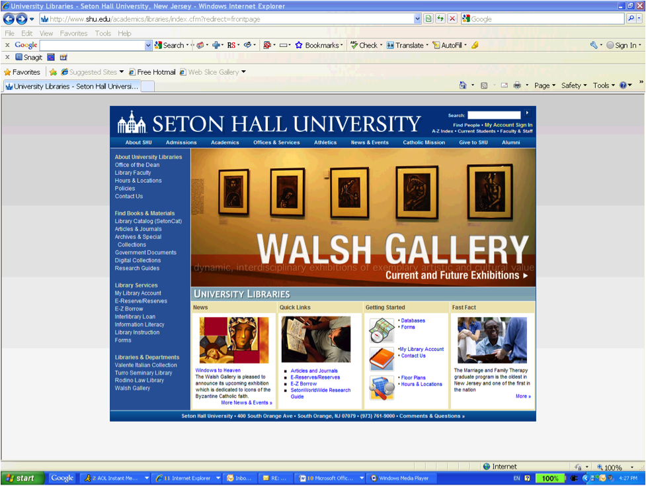
Task: Click the spell Check button
Action: click(x=364, y=46)
